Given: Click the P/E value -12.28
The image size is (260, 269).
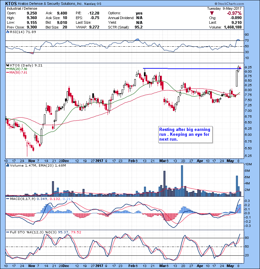Looking at the screenshot, I should [94, 13].
